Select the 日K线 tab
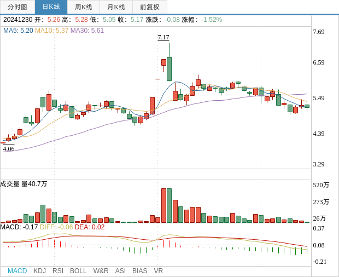The width and height of the screenshot is (339, 277). click(x=51, y=7)
